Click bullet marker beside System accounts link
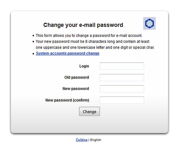 [x=33, y=54]
